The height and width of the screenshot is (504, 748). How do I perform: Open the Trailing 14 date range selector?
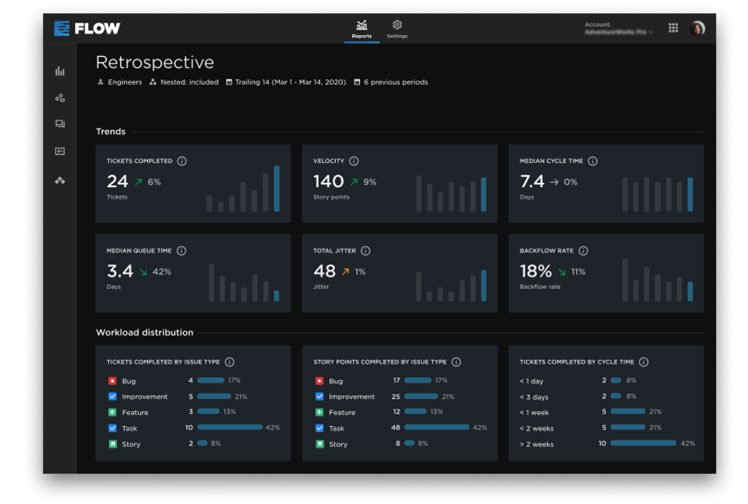286,82
